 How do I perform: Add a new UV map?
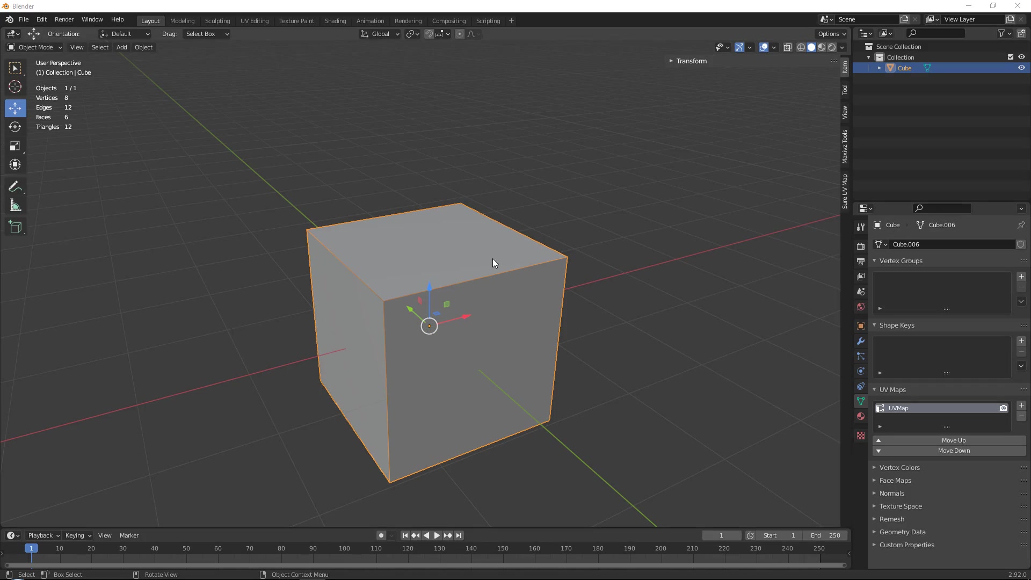[1021, 405]
